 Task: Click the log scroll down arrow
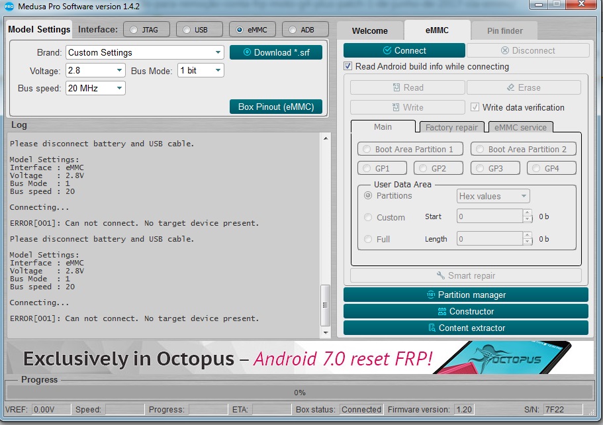point(326,333)
